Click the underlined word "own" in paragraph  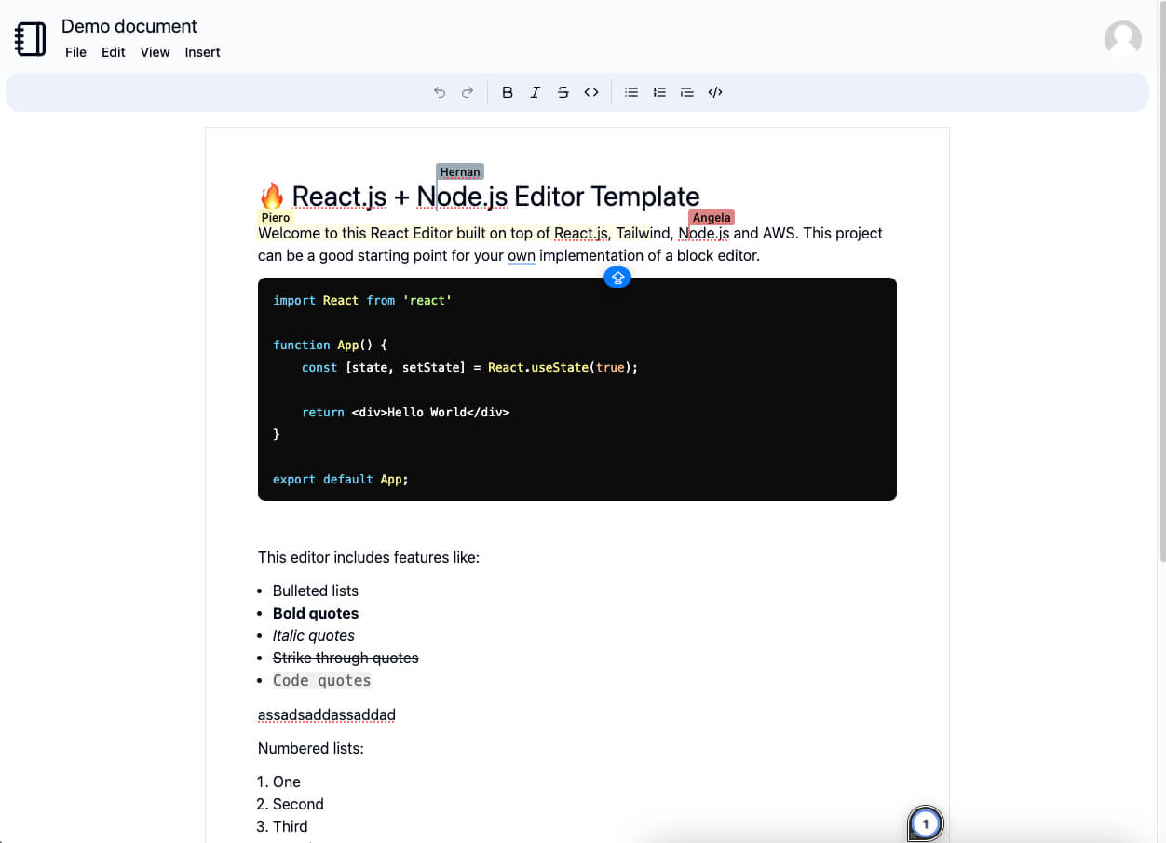[522, 255]
